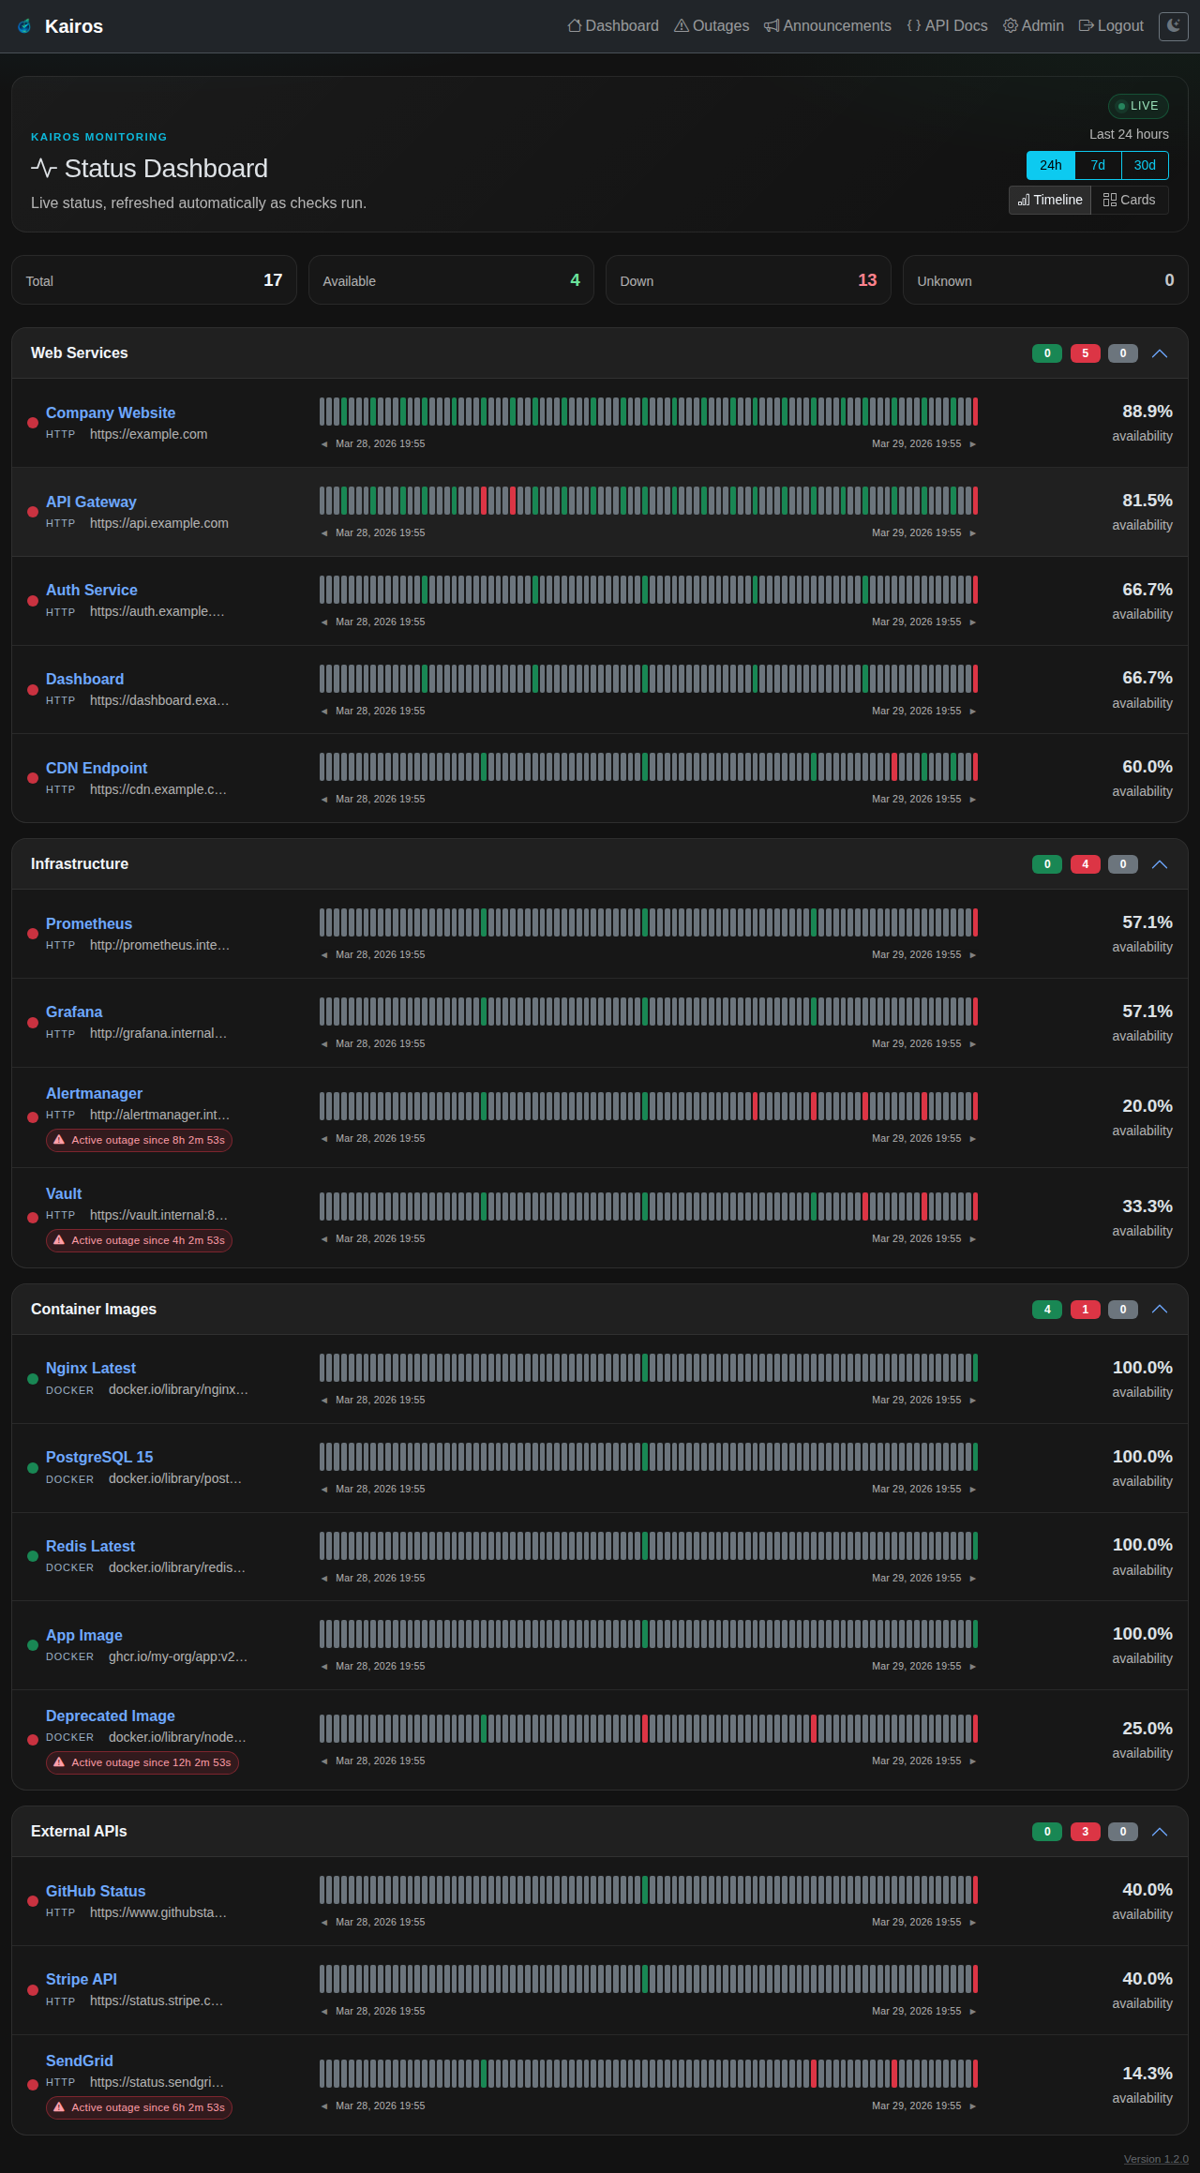Click the green status dot beside Nginx Latest
The width and height of the screenshot is (1200, 2173).
(x=33, y=1379)
